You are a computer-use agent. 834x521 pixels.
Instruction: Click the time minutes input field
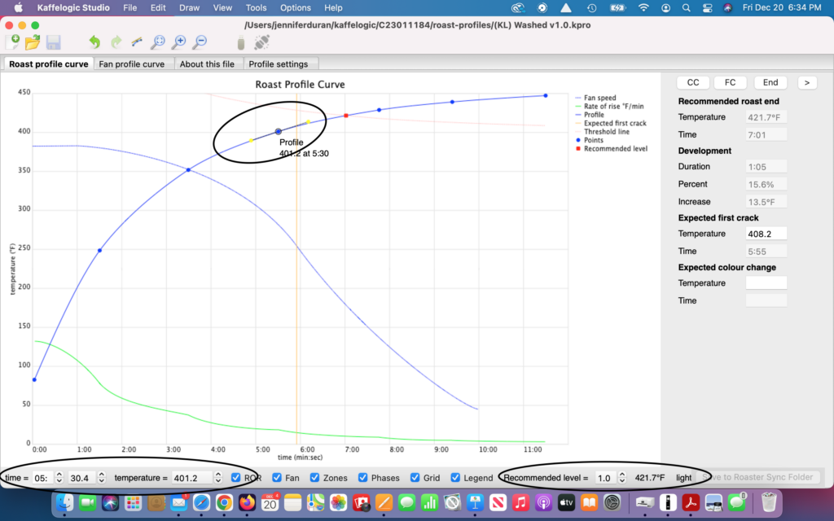43,477
